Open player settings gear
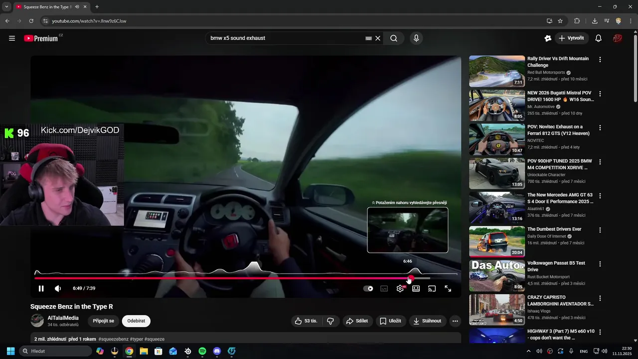Image resolution: width=638 pixels, height=359 pixels. click(x=400, y=288)
